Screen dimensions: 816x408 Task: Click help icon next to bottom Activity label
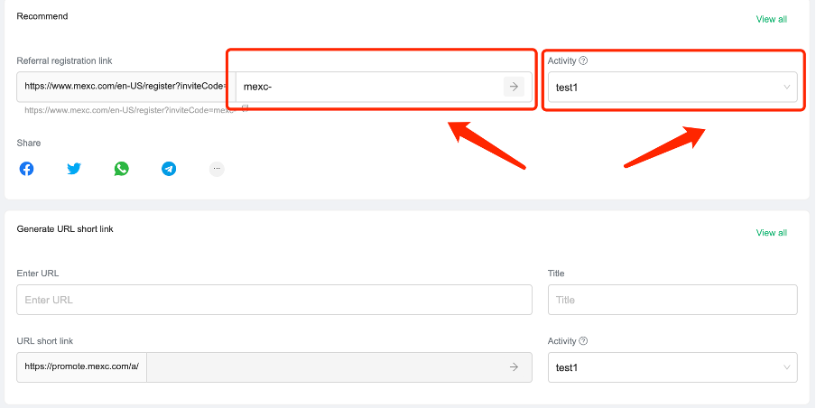(x=583, y=341)
